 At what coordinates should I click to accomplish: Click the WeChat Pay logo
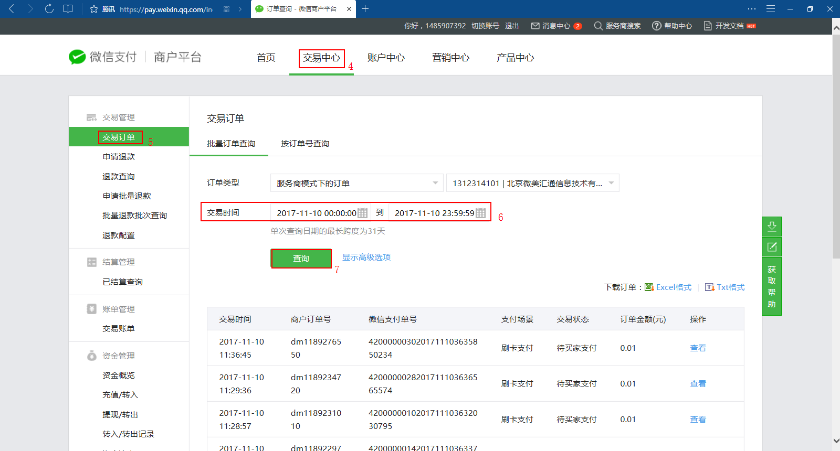(77, 57)
